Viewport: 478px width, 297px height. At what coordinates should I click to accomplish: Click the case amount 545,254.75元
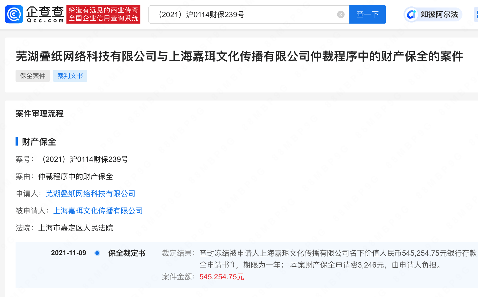tap(222, 277)
